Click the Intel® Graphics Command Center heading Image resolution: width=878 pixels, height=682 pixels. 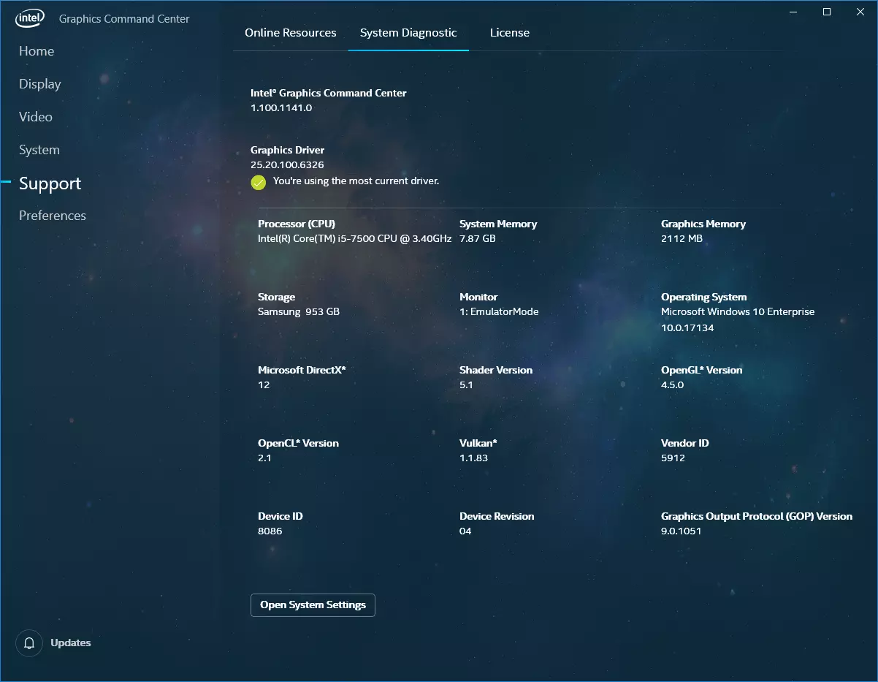pyautogui.click(x=329, y=93)
